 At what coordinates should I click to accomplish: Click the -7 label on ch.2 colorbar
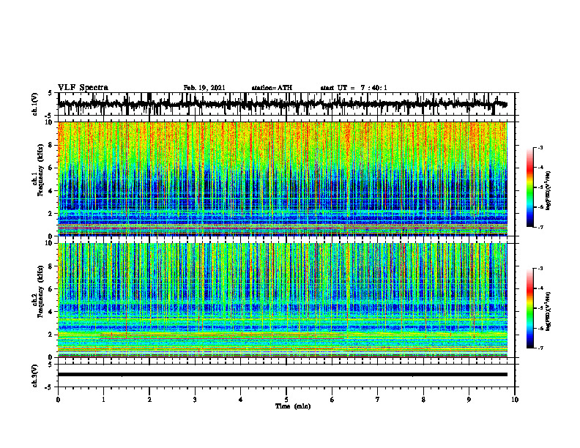point(540,348)
